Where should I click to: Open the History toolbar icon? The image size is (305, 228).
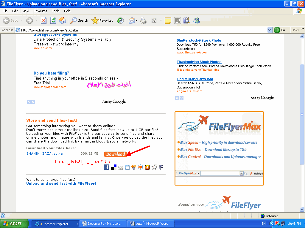pyautogui.click(x=120, y=20)
